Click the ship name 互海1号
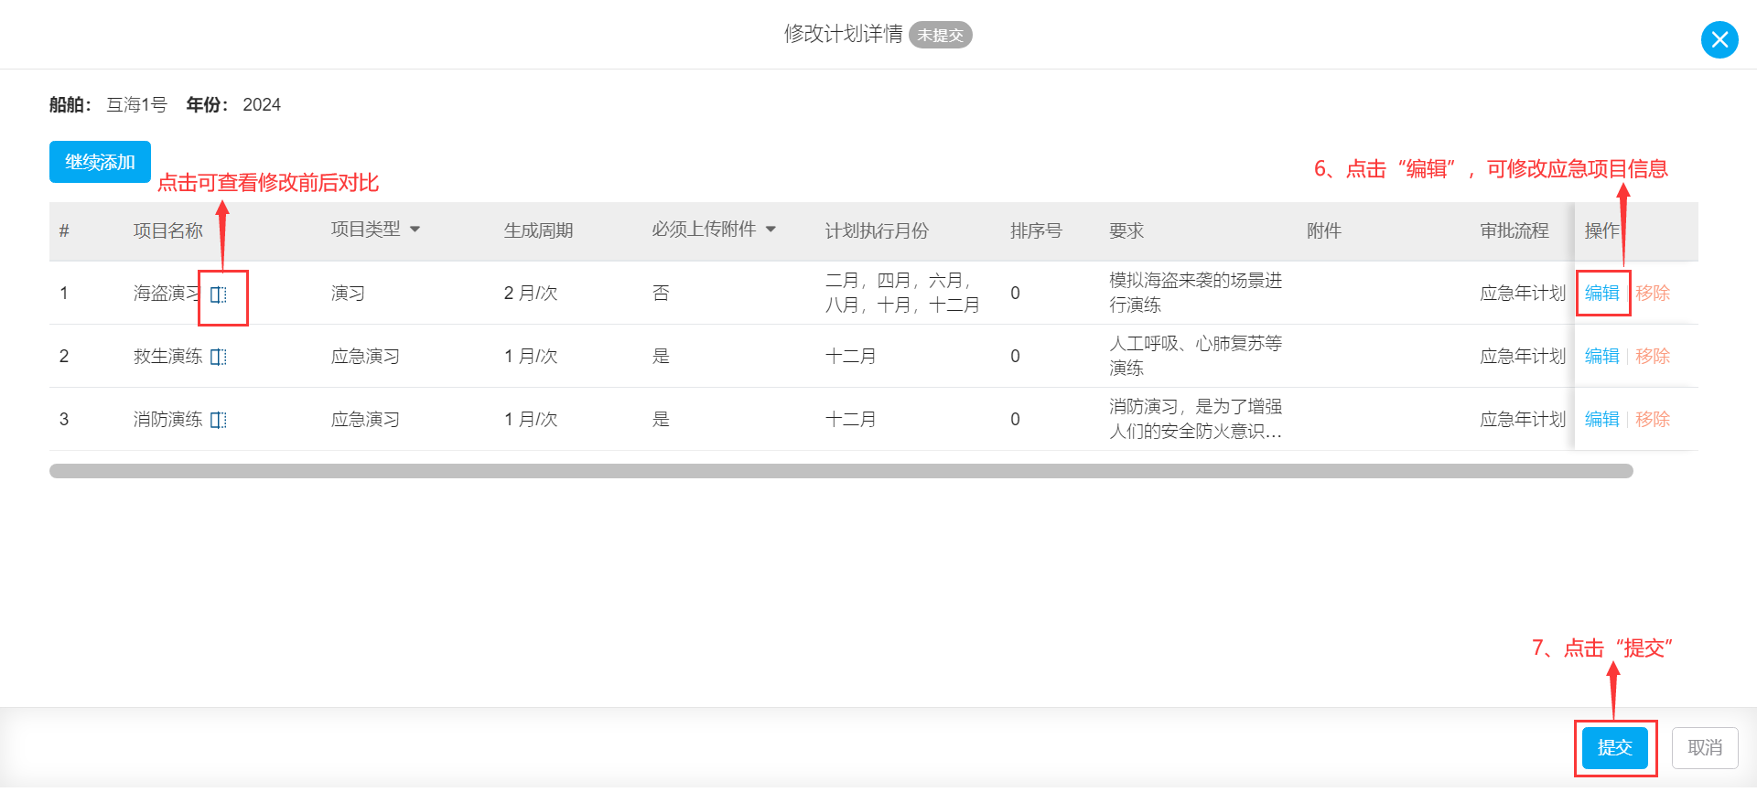This screenshot has width=1757, height=792. (x=137, y=104)
